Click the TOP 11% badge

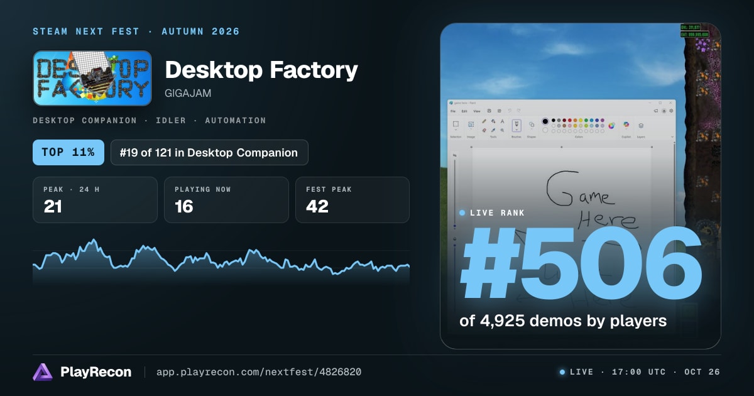pyautogui.click(x=68, y=152)
